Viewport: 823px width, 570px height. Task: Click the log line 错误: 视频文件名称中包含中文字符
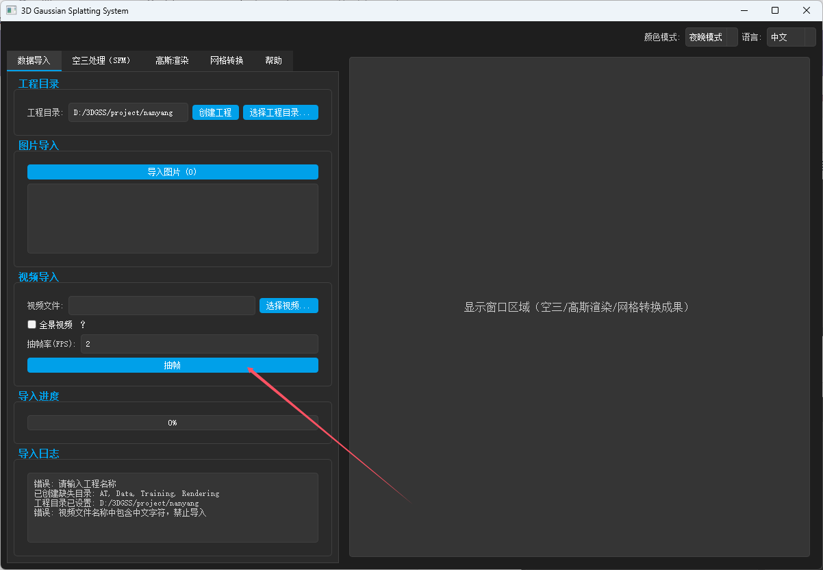click(120, 512)
